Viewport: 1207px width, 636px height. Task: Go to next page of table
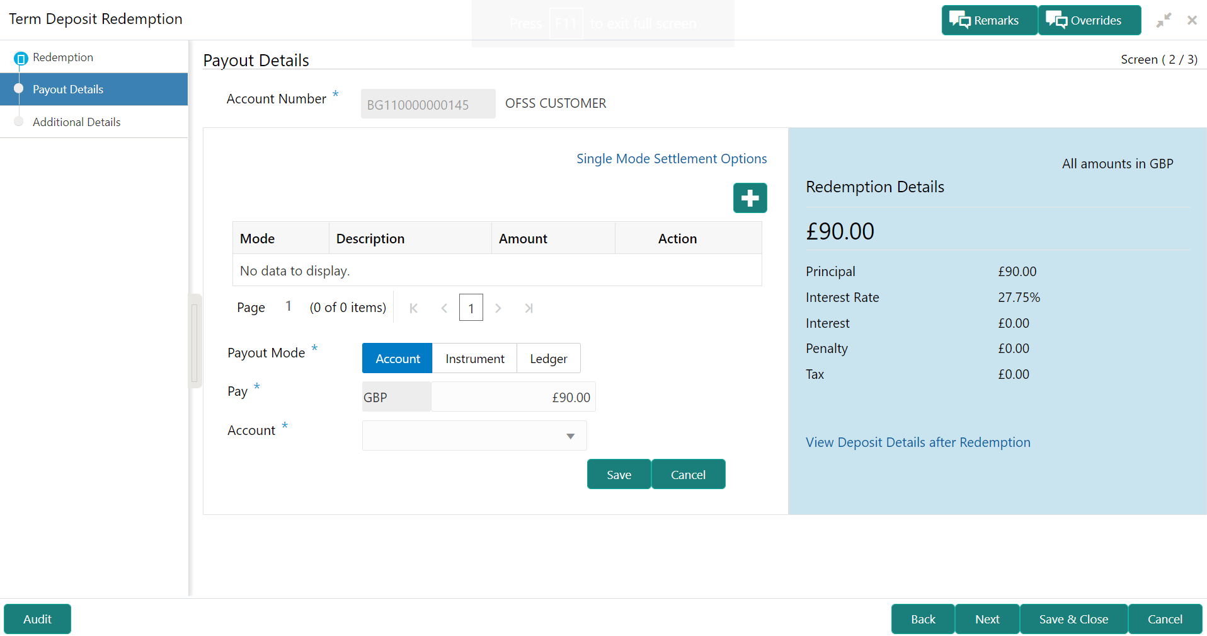coord(498,308)
